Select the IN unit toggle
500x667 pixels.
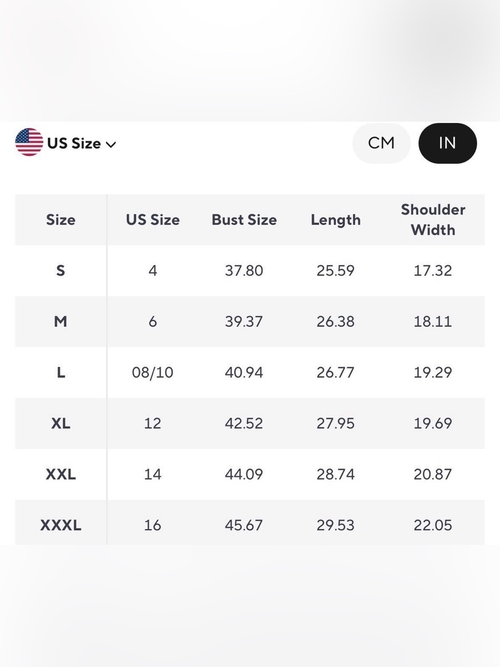click(x=447, y=143)
